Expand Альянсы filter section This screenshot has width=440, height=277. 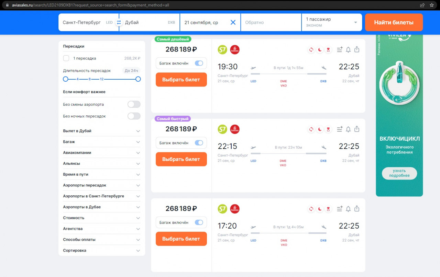[x=102, y=164]
